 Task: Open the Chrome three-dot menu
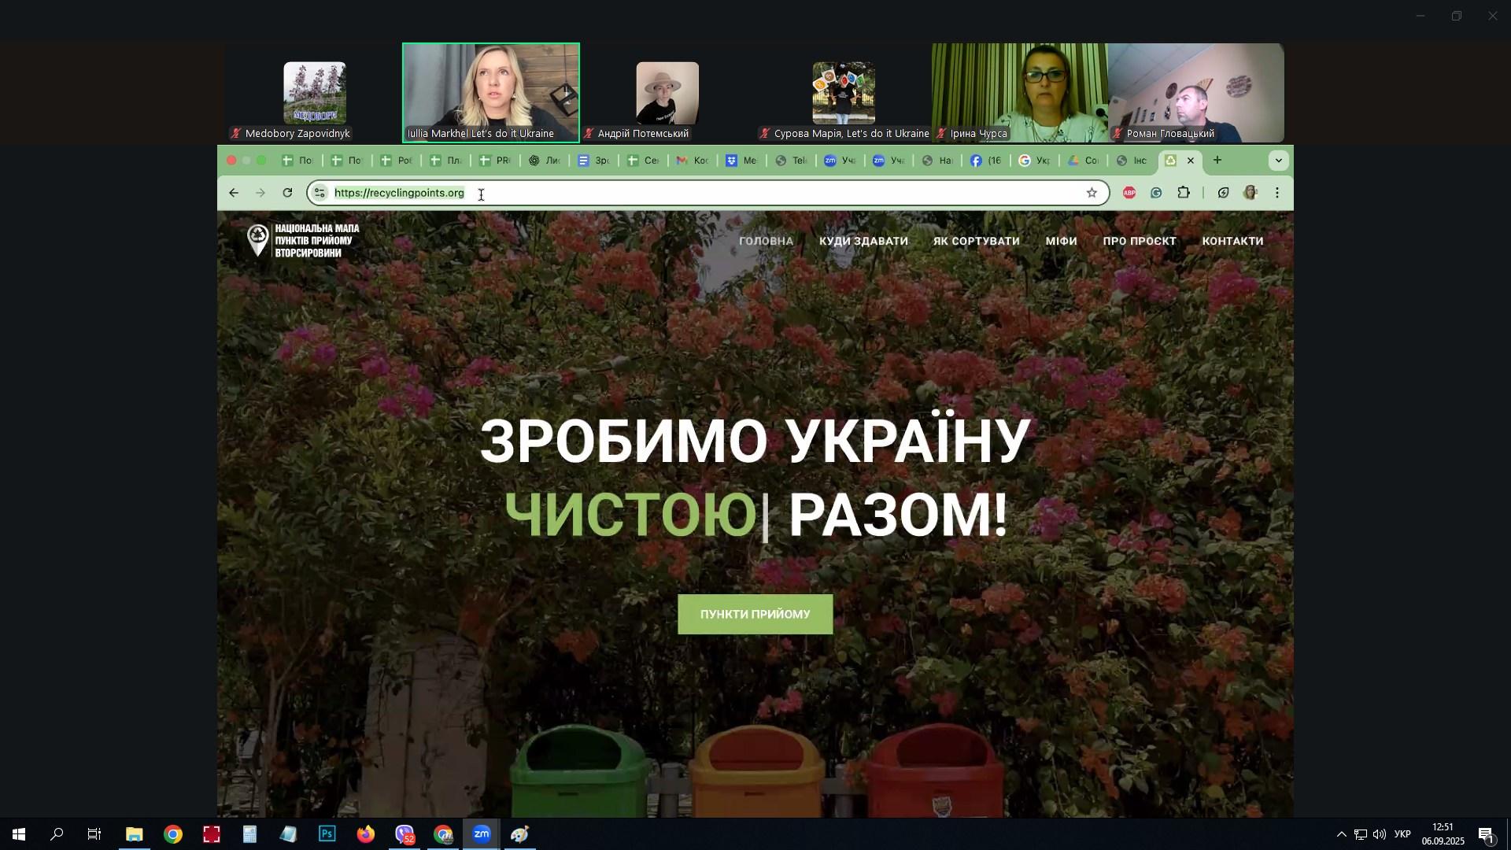(x=1277, y=193)
